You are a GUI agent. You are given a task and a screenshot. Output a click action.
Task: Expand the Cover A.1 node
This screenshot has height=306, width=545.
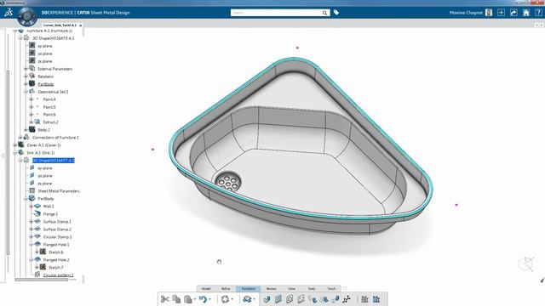15,145
